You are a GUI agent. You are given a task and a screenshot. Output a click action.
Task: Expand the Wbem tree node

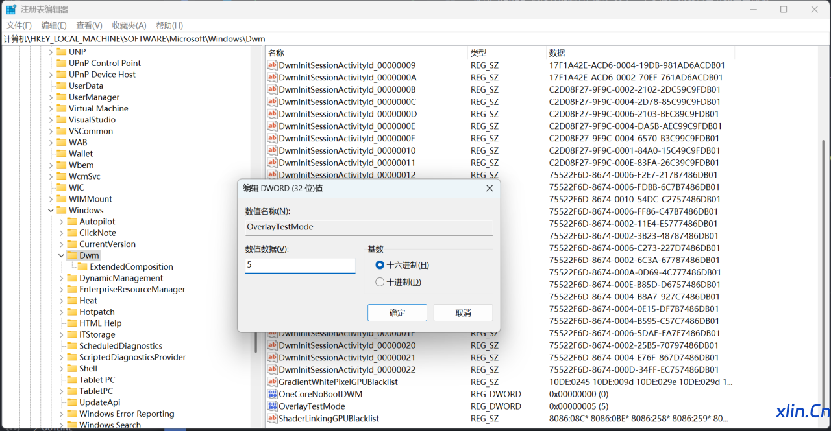[x=51, y=165]
